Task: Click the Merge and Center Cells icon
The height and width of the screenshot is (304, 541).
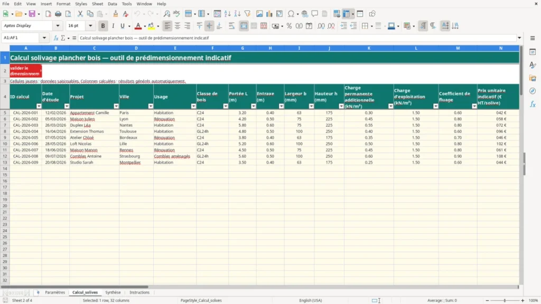Action: tap(244, 26)
